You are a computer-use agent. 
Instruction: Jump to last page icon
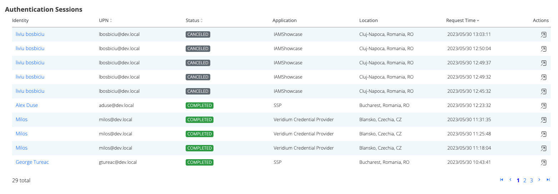click(548, 180)
